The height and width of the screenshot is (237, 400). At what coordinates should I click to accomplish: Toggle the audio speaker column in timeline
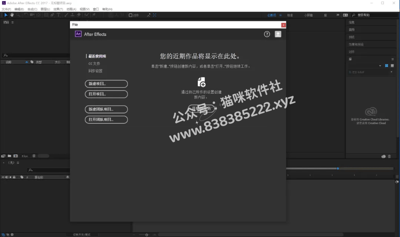pos(7,177)
